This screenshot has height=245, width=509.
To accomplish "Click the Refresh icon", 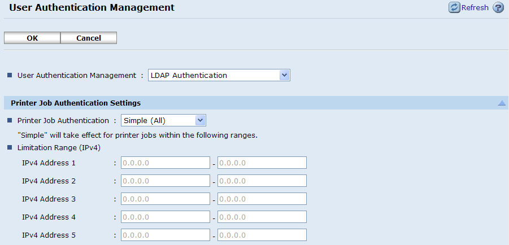I will point(454,7).
